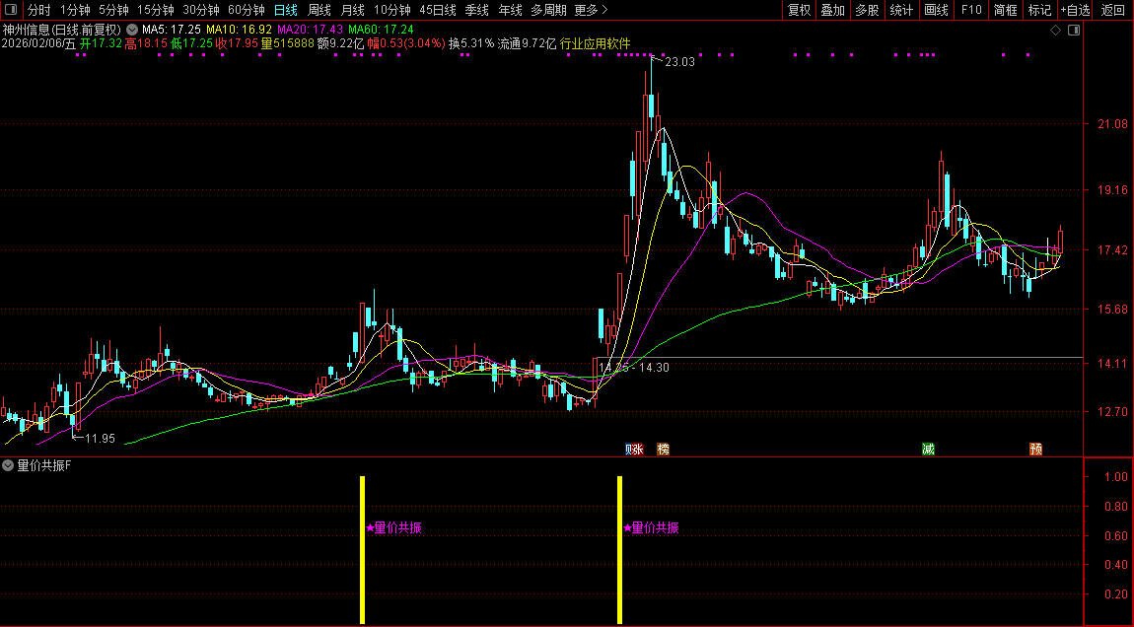Click the 额9.22亿 turnover amount

tap(340, 43)
